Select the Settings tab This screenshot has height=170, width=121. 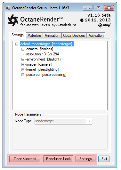click(x=18, y=35)
